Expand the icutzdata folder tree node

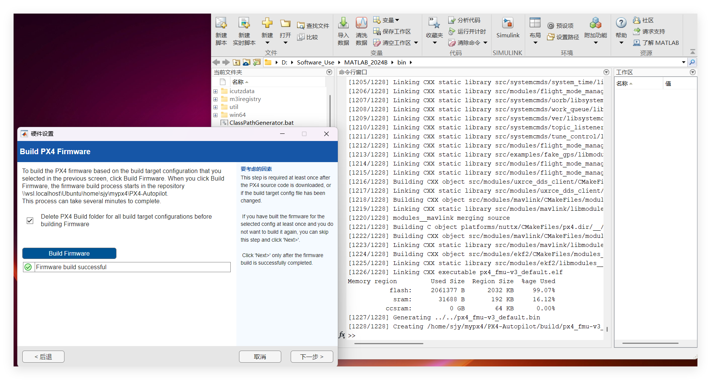[x=215, y=91]
